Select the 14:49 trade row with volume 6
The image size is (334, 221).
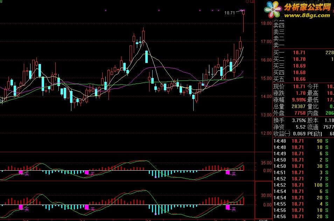(x=303, y=154)
